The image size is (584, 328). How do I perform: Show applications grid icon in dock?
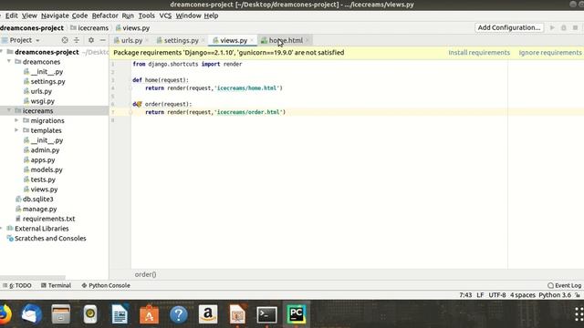579,314
